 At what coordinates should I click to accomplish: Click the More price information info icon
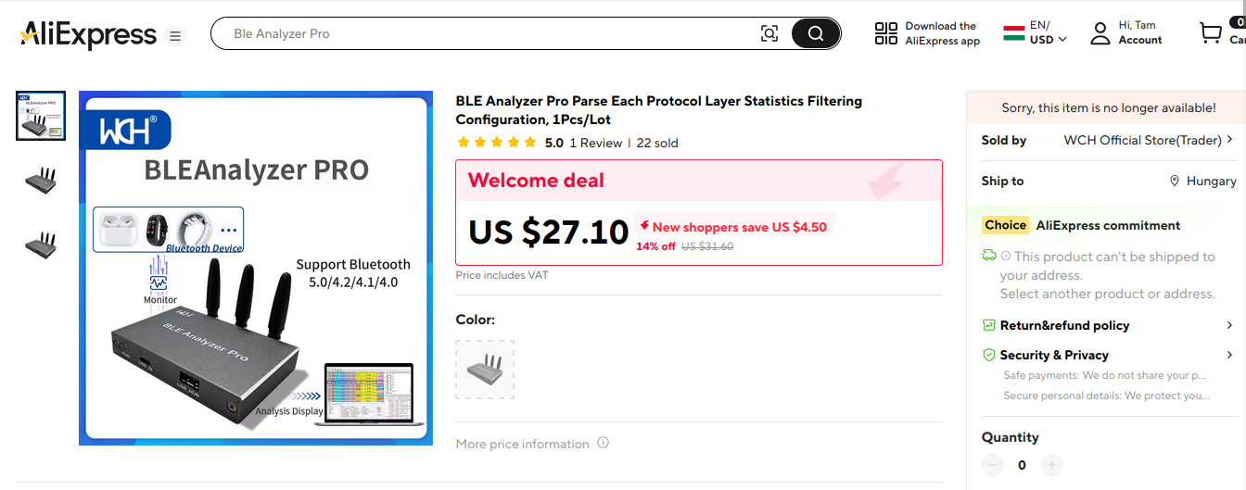click(x=603, y=443)
